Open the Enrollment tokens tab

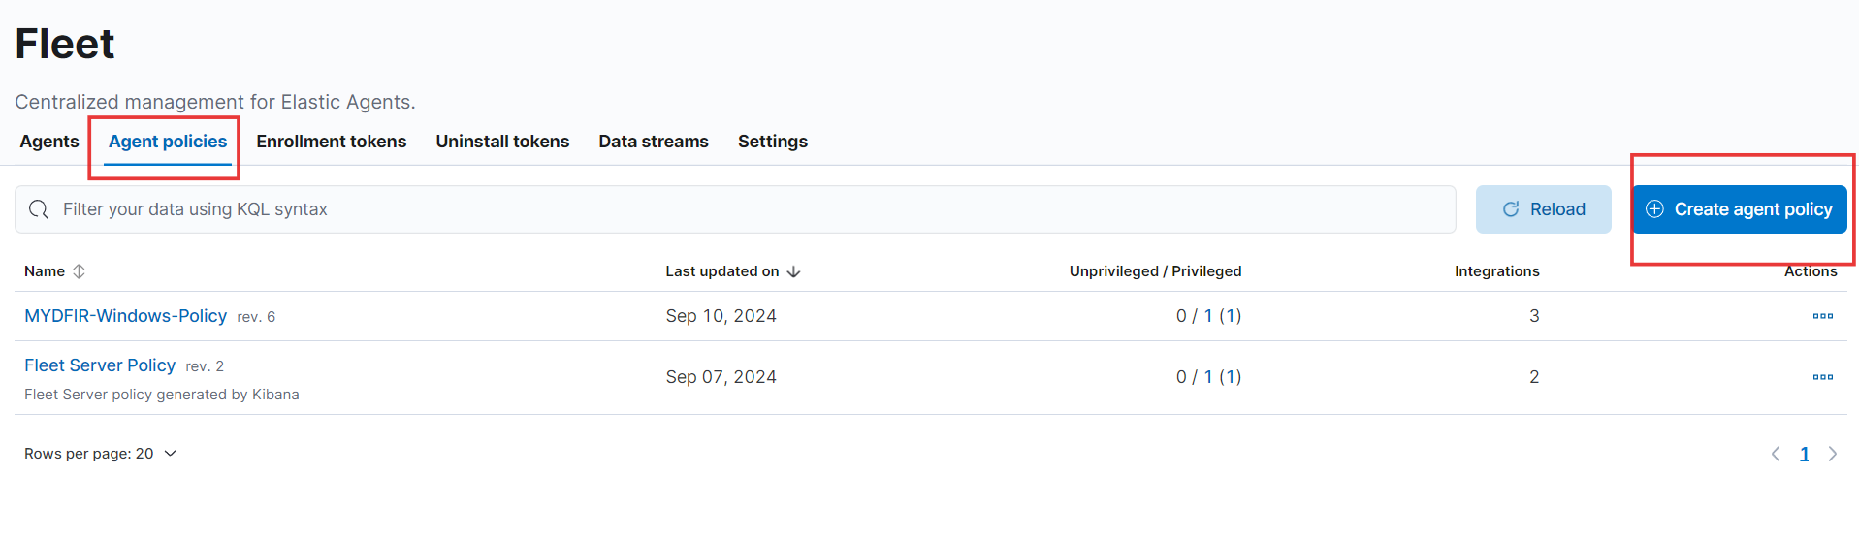click(x=332, y=142)
